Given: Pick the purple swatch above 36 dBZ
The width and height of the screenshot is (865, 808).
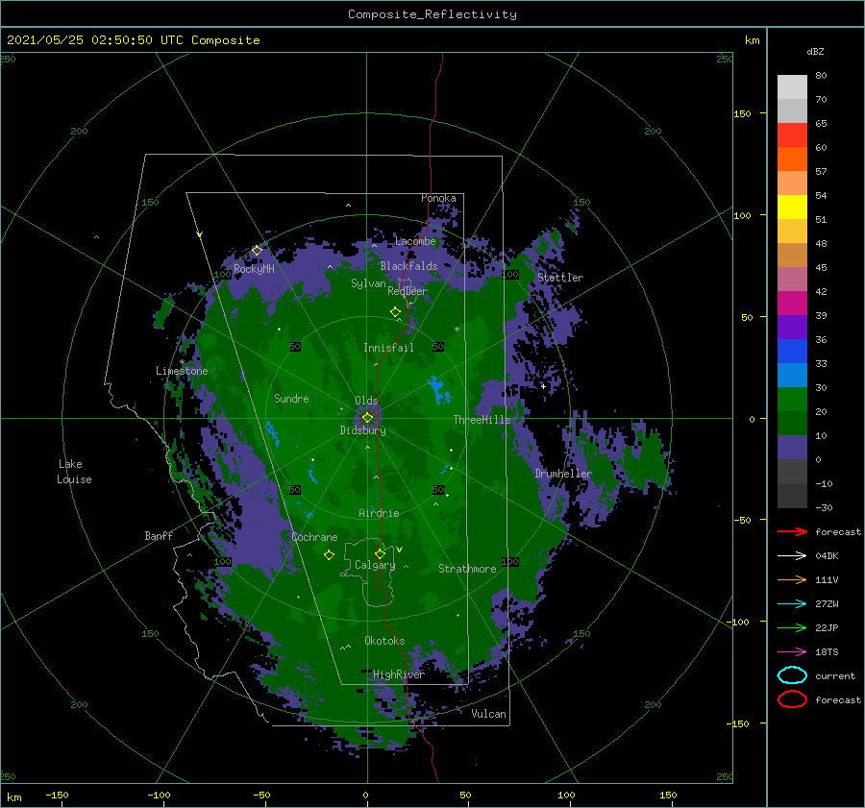Looking at the screenshot, I should 792,328.
